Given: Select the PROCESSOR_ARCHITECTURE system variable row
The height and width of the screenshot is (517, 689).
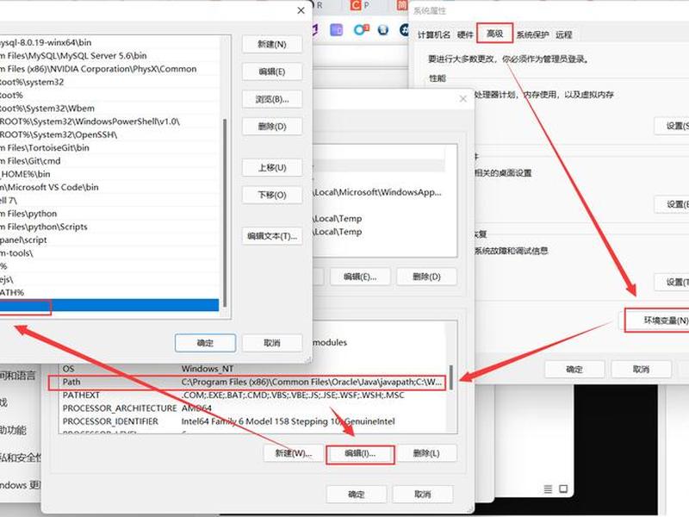Looking at the screenshot, I should click(253, 408).
